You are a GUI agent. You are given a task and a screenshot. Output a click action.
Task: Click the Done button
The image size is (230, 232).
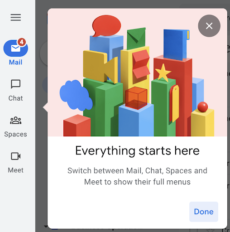click(x=204, y=212)
